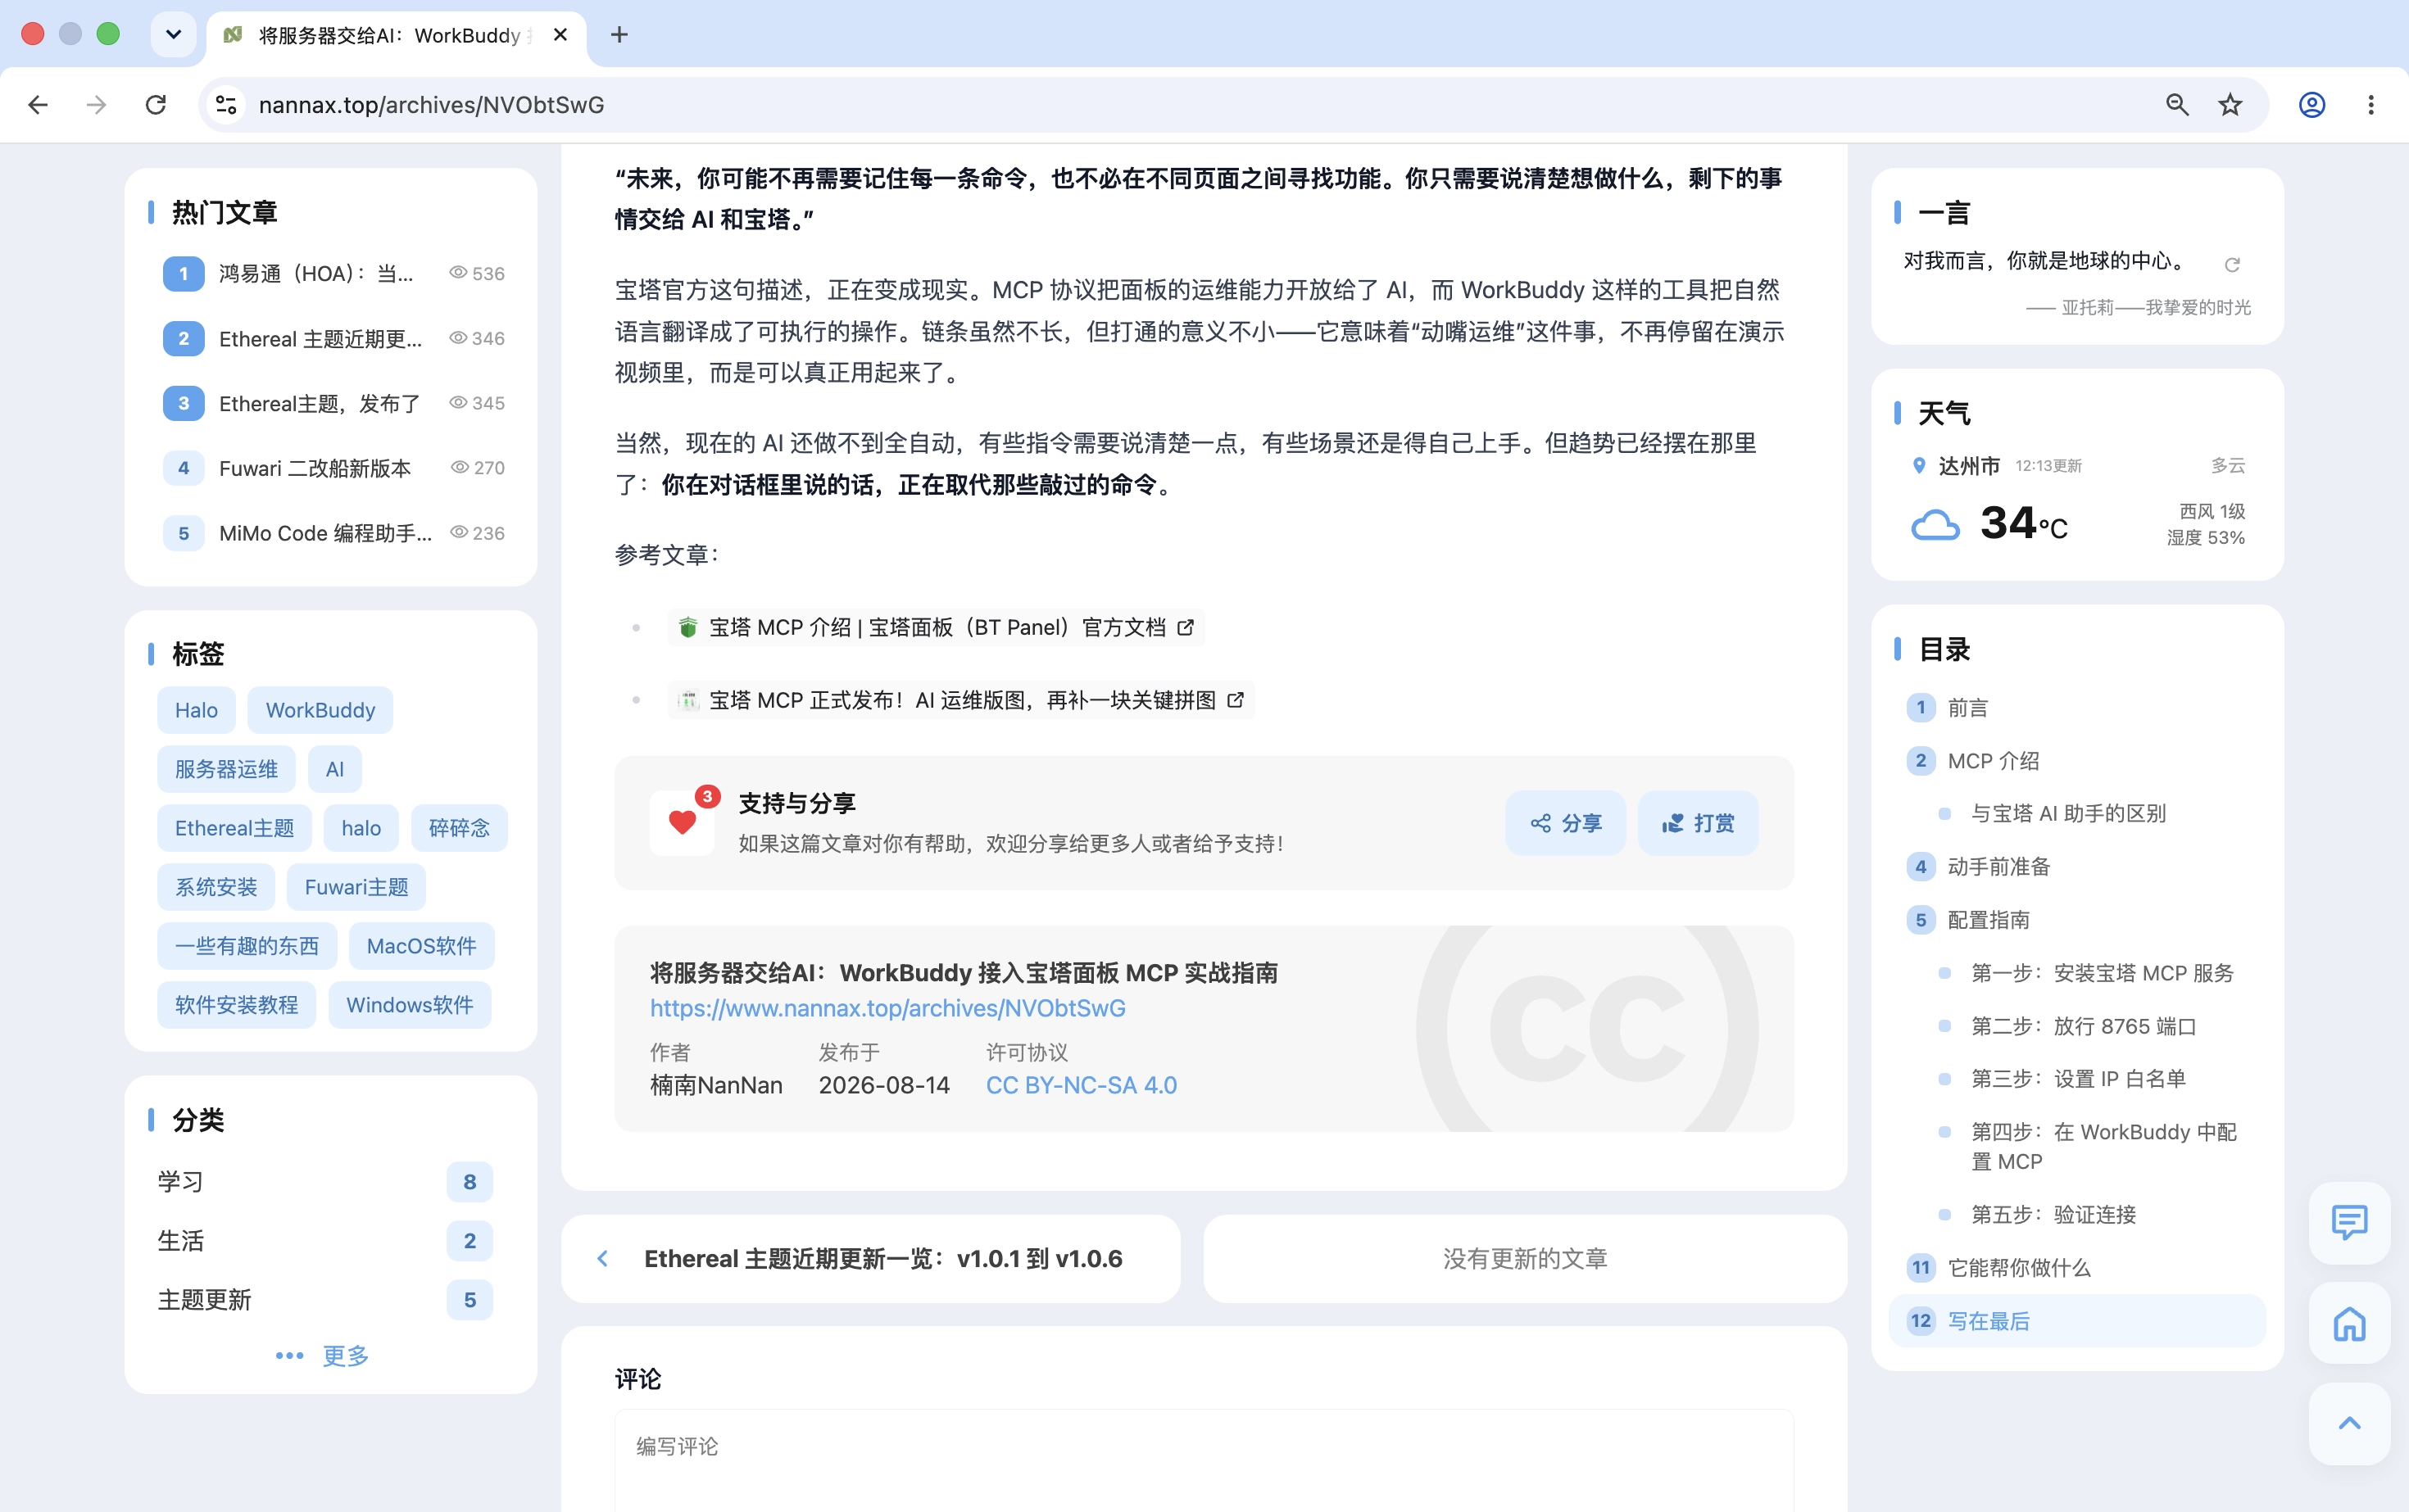
Task: Refresh the 一言 quote
Action: (2232, 265)
